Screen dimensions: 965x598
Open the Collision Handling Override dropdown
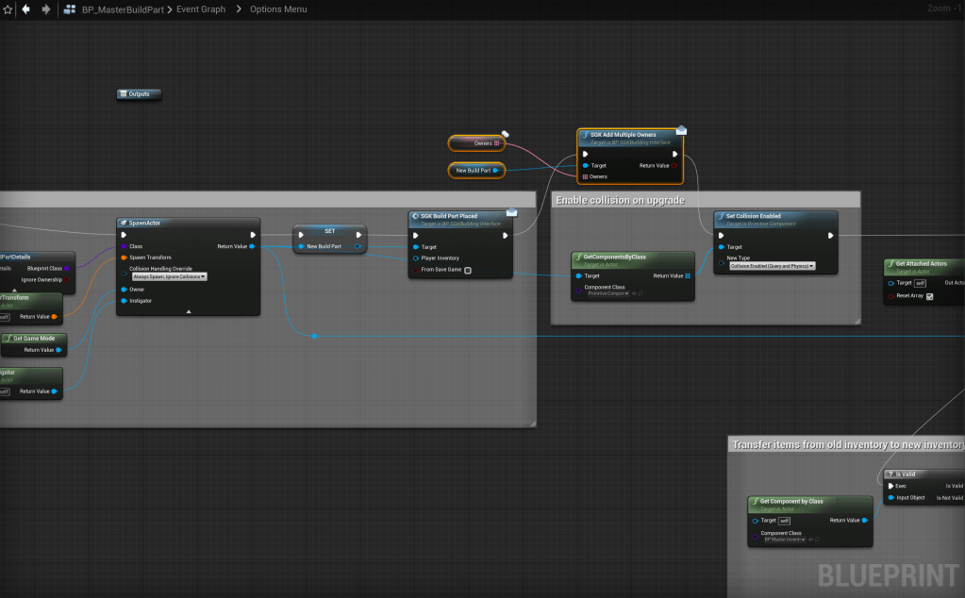(170, 276)
